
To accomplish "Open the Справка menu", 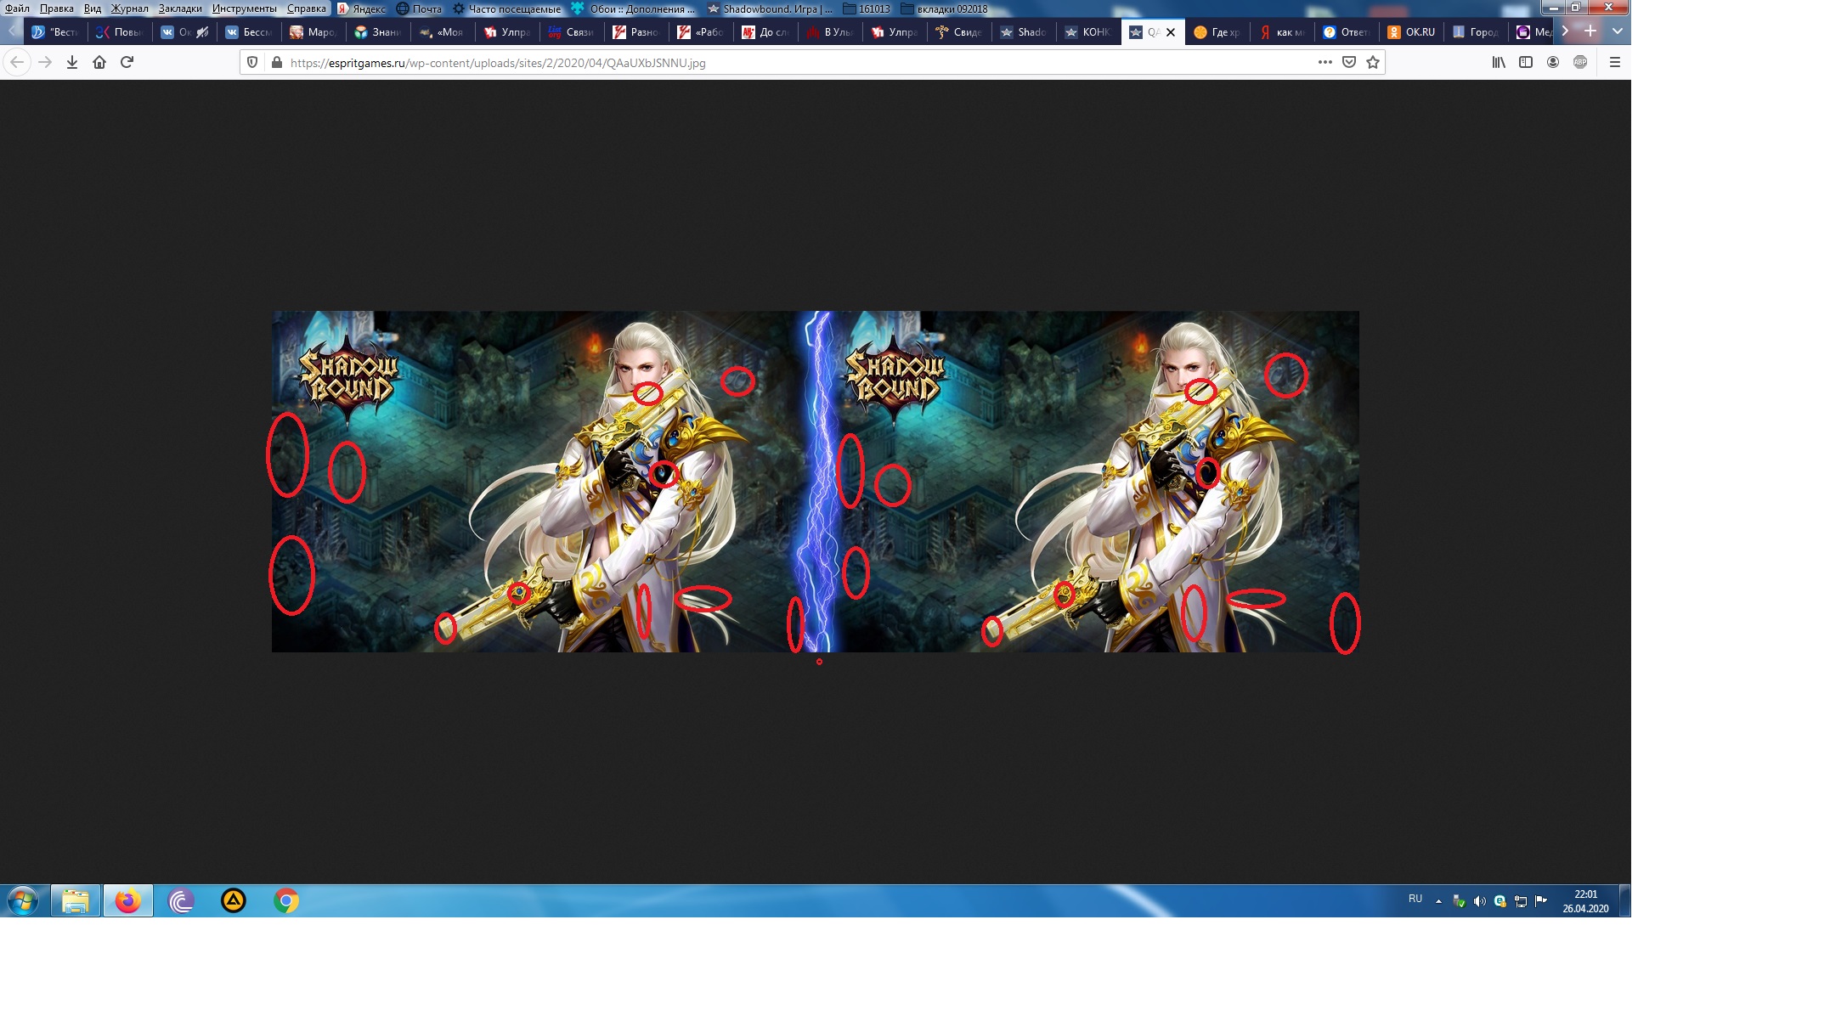I will 307,8.
